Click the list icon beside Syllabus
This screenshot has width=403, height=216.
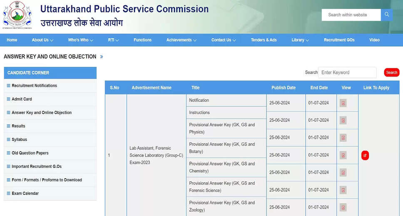(x=8, y=140)
